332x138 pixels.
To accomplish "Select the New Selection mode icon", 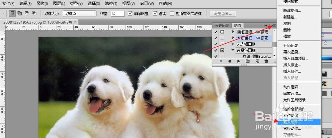I will 13,14.
